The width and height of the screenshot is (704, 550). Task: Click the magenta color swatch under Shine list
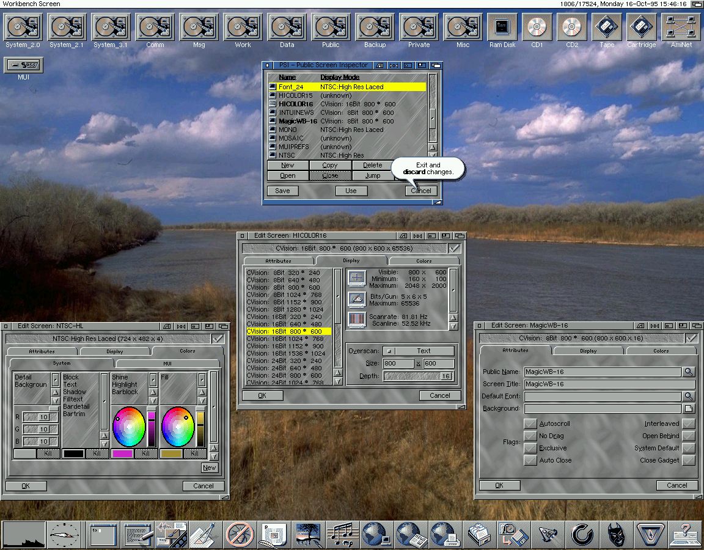(123, 453)
